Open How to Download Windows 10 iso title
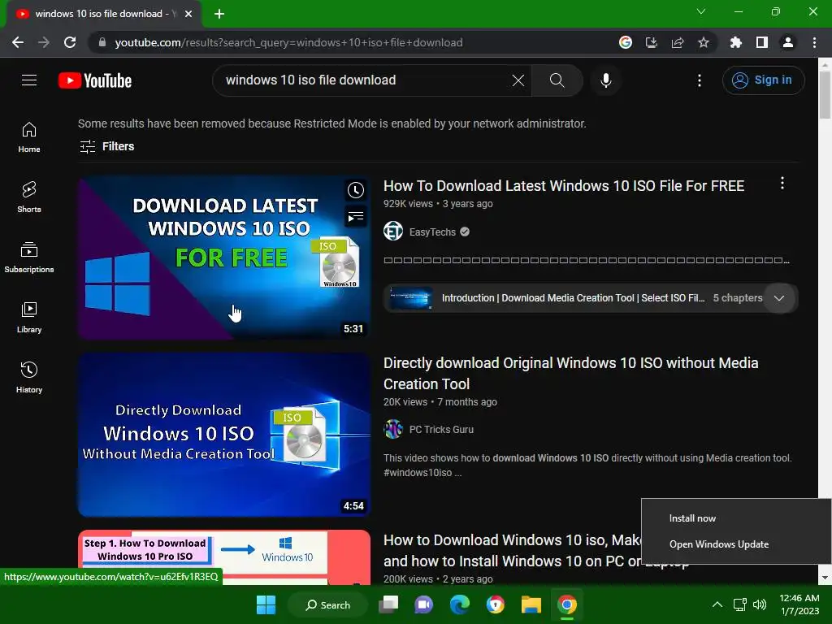This screenshot has height=624, width=832. (513, 550)
